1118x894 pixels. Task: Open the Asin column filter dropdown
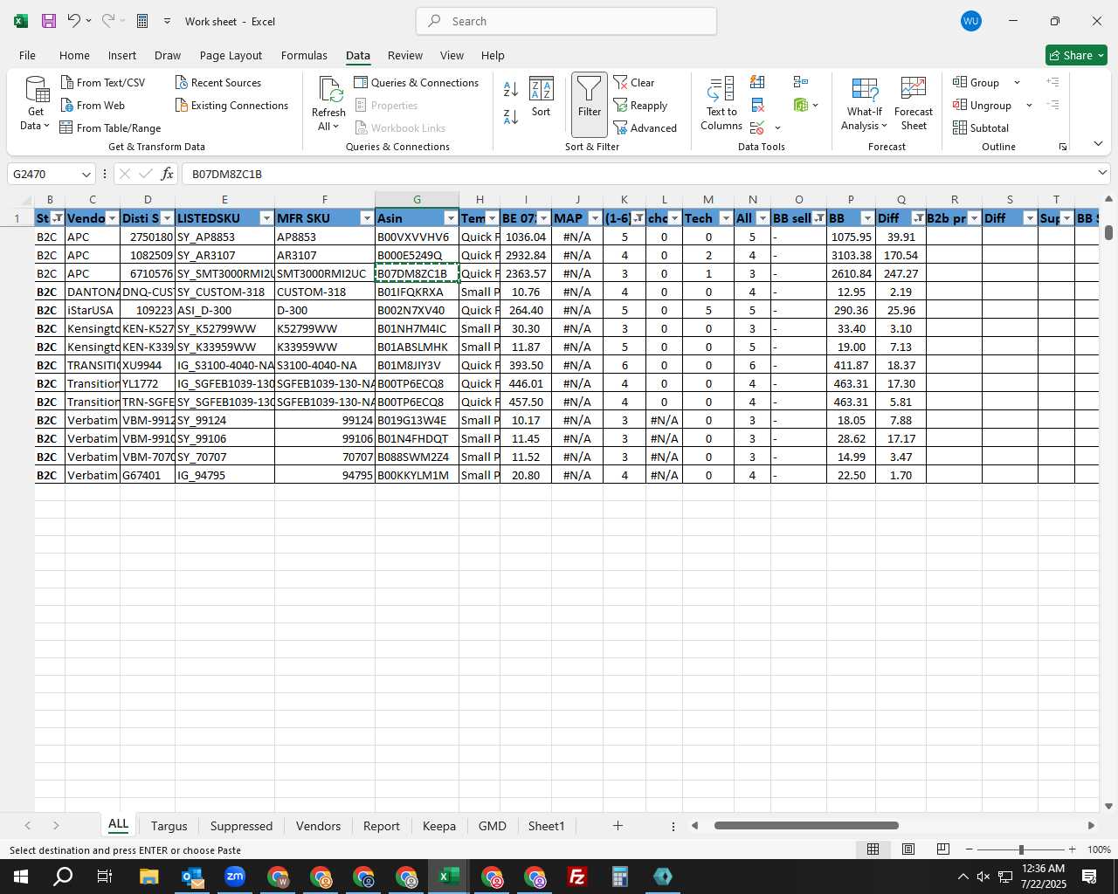[451, 218]
